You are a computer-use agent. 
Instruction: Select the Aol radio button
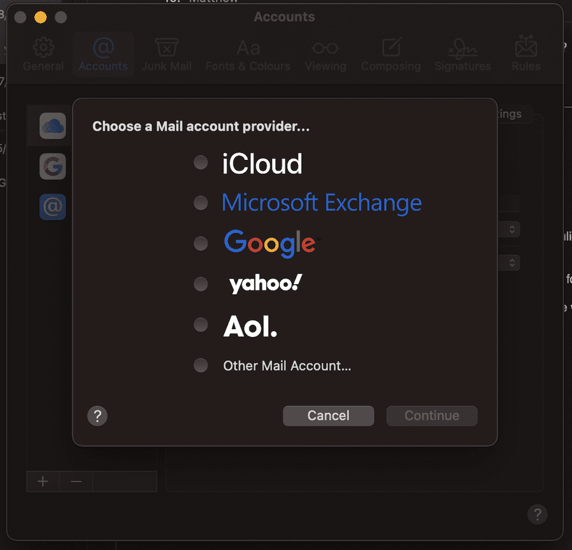coord(200,324)
